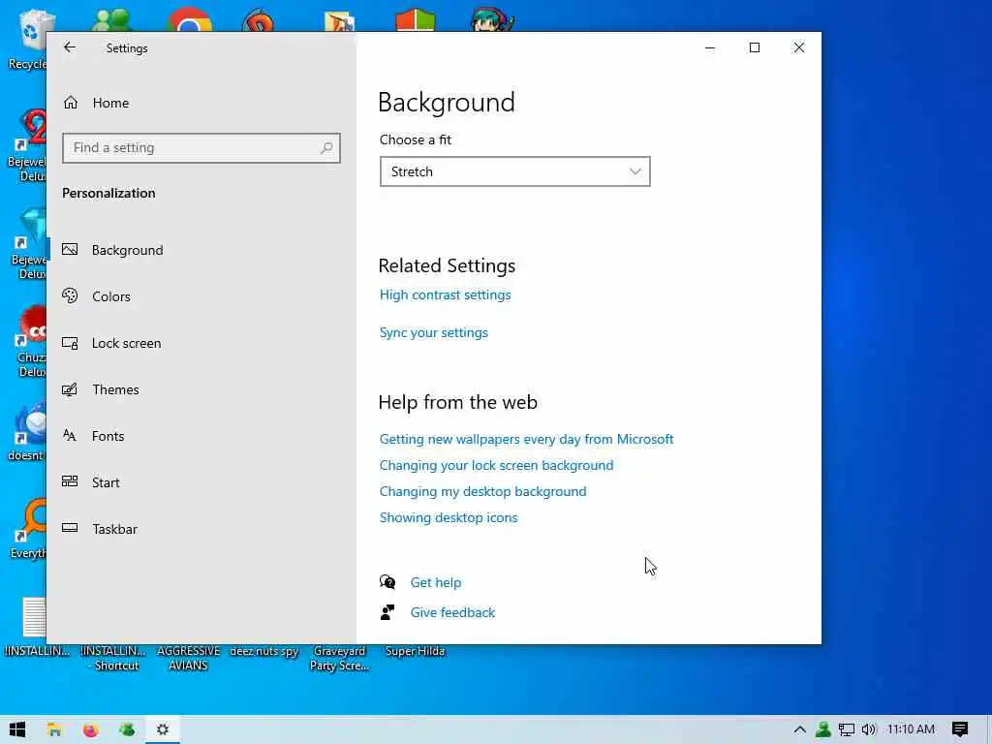Click the Give feedback person icon
Screen dimensions: 992x744
(387, 612)
